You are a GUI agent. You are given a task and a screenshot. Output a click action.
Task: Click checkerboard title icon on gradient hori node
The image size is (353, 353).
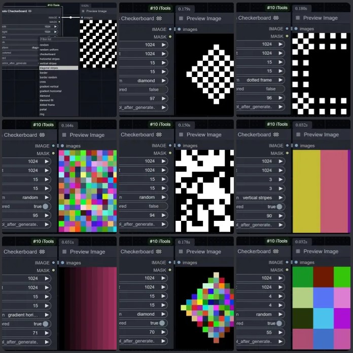coord(42,252)
